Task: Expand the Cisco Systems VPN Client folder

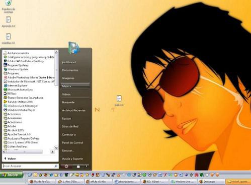Action: 21,142
